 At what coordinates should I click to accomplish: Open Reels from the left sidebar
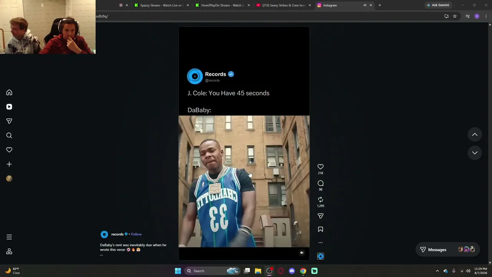pyautogui.click(x=9, y=107)
